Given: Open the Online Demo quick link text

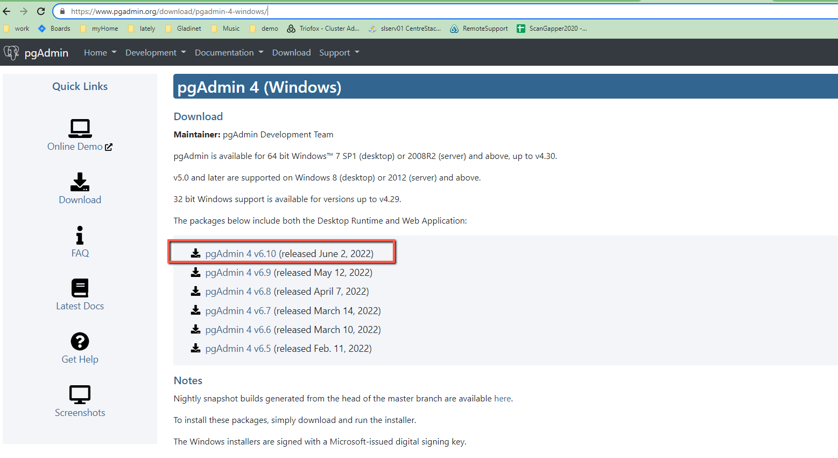Looking at the screenshot, I should point(75,147).
